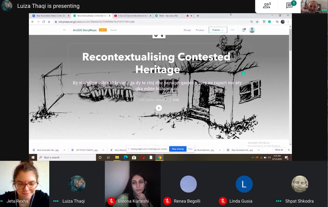Image resolution: width=328 pixels, height=207 pixels.
Task: Open Windows notification center
Action: coord(287,158)
